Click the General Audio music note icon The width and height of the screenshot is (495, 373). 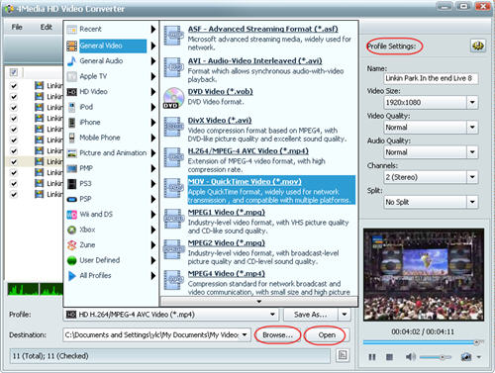click(x=71, y=61)
